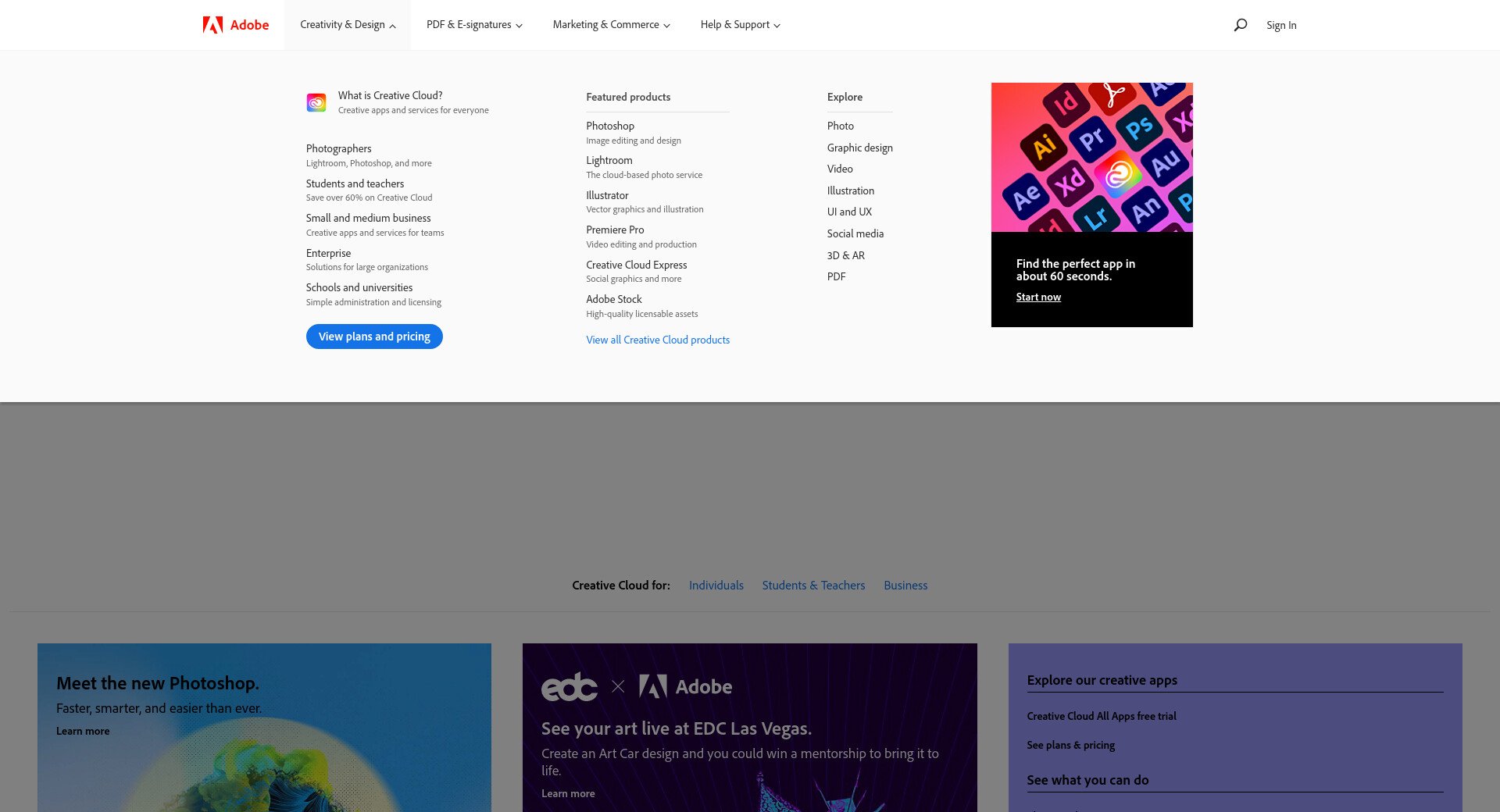
Task: Explore the Graphic design category
Action: tap(860, 148)
